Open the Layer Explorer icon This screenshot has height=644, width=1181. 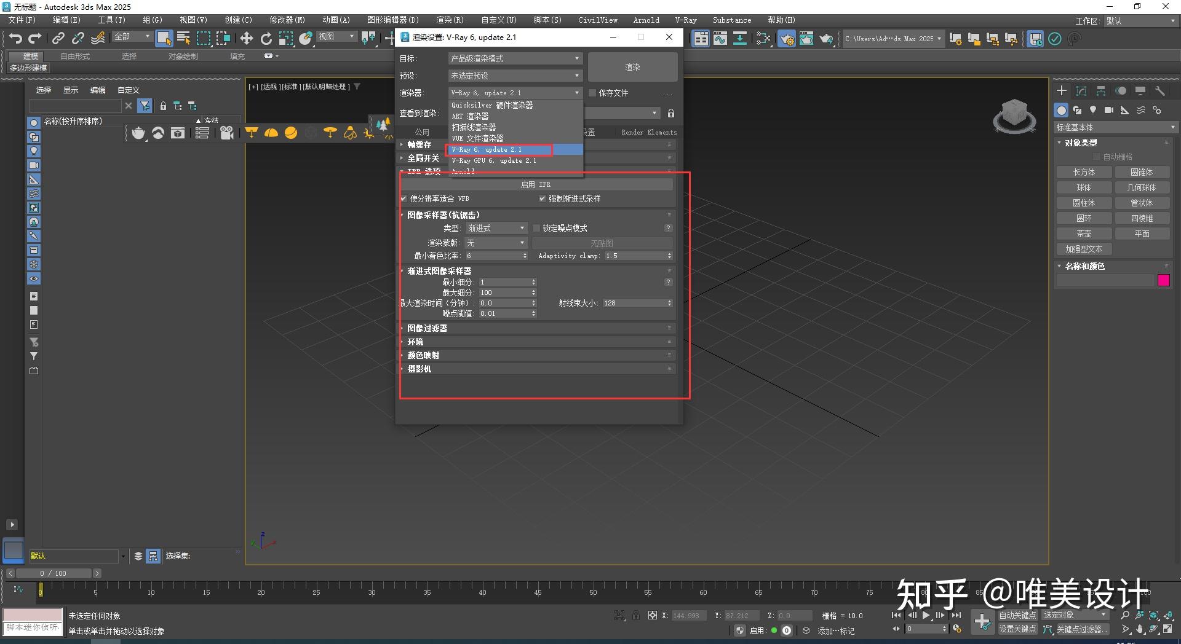click(x=700, y=38)
